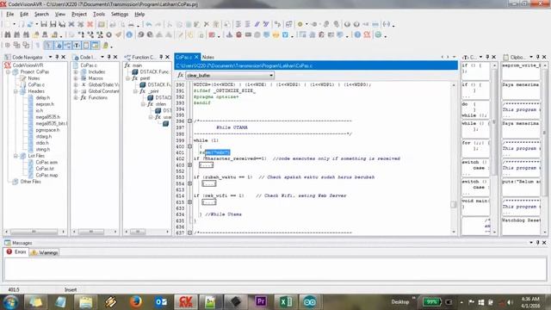Expand the Includes node in Code Information
Image resolution: width=551 pixels, height=310 pixels.
pyautogui.click(x=76, y=71)
